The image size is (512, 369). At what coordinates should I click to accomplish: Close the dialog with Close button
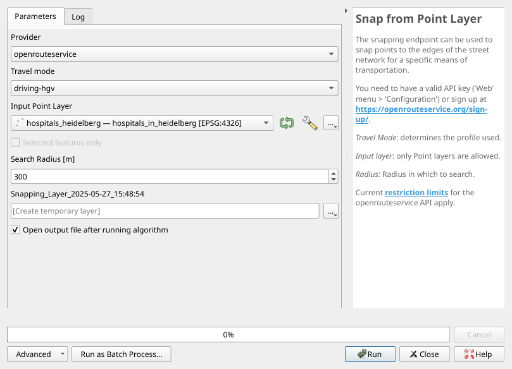point(424,354)
